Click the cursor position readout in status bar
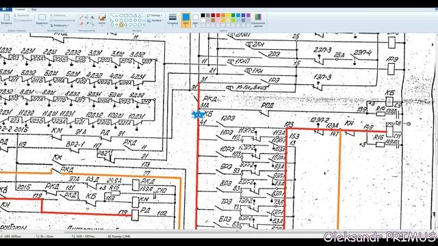 (11, 236)
